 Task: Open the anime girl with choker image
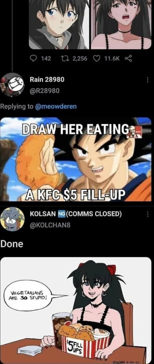pyautogui.click(x=121, y=24)
